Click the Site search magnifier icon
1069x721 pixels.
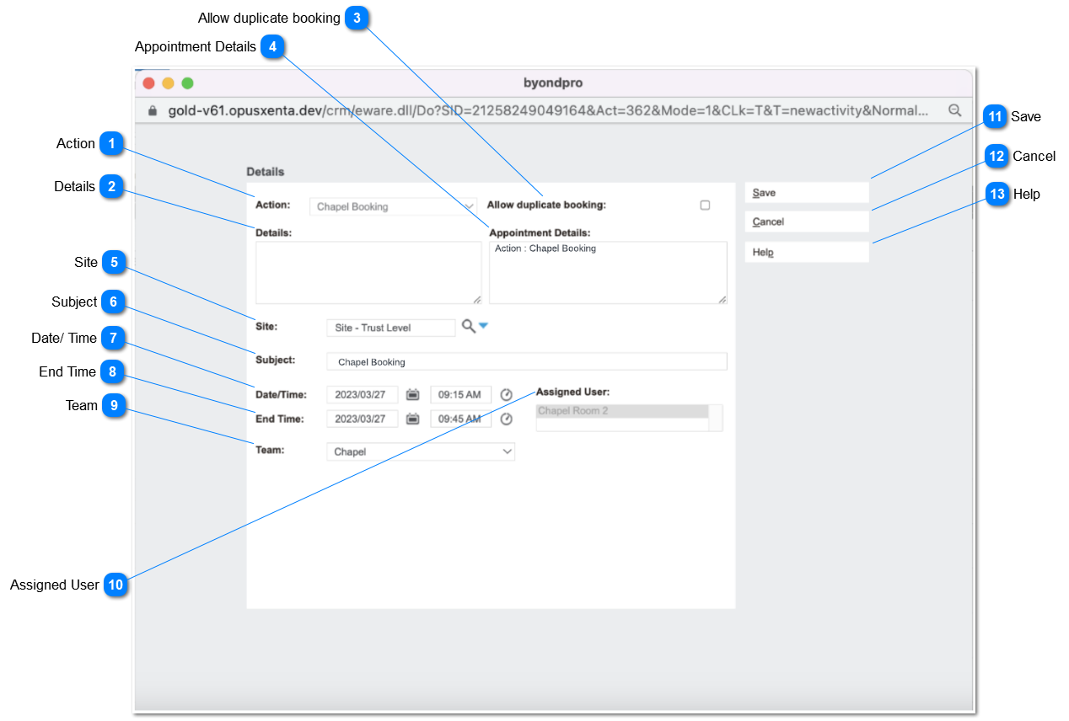[469, 326]
